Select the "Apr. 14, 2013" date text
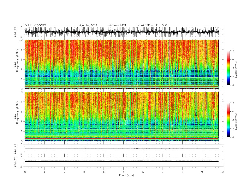Screen dimensions: 250x193 (x=88, y=25)
